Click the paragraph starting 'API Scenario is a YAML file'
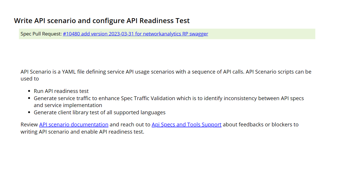Image resolution: width=340 pixels, height=189 pixels. pos(166,75)
